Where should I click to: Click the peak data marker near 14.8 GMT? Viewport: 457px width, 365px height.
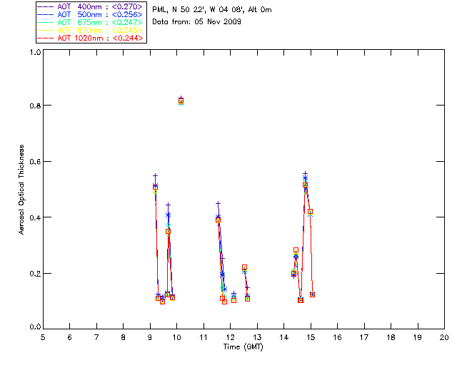305,185
